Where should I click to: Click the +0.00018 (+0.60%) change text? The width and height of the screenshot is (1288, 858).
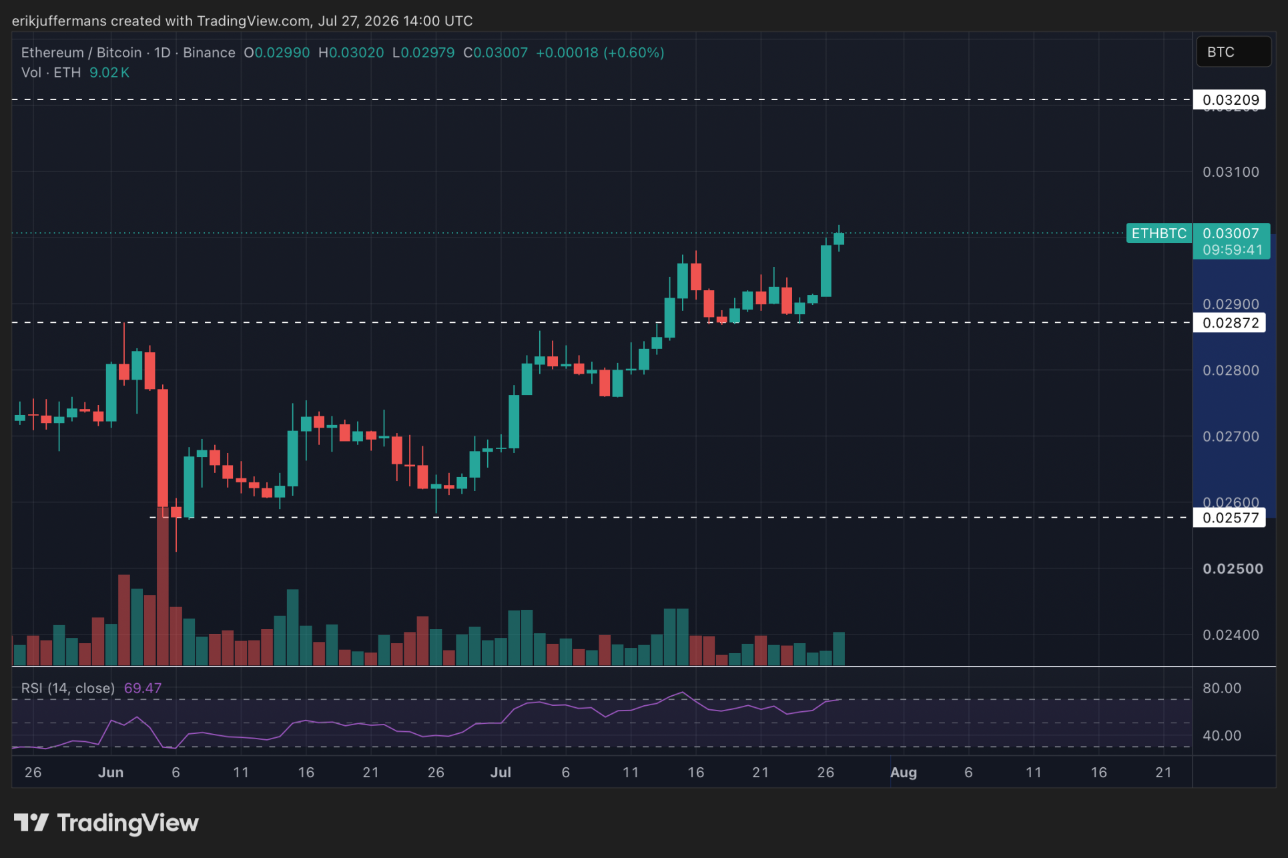[x=600, y=53]
